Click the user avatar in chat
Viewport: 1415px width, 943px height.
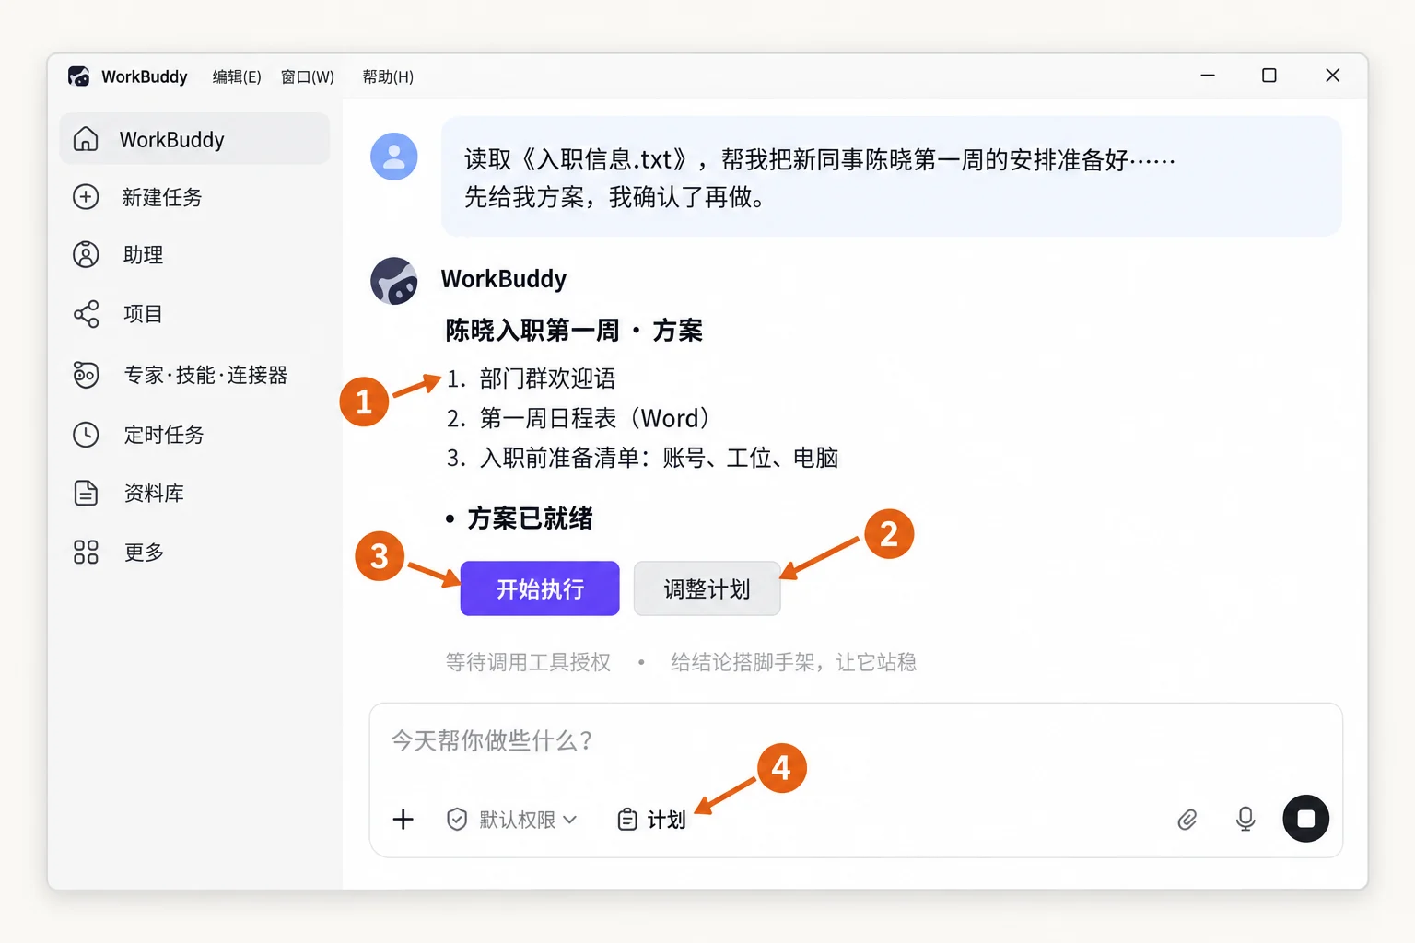click(394, 157)
